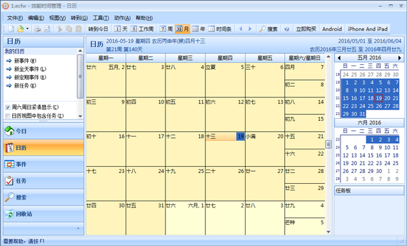The width and height of the screenshot is (407, 246).
Task: Open the 今日 (Today) navigation pane
Action: click(43, 131)
